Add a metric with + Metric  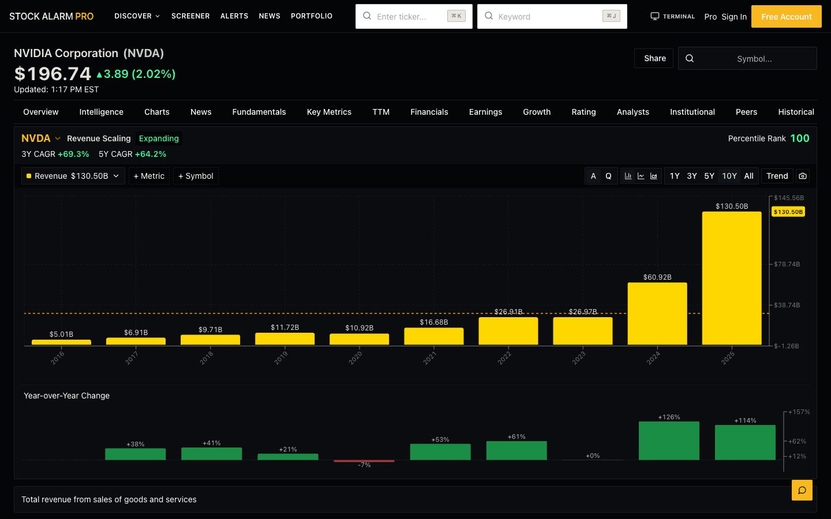point(149,176)
